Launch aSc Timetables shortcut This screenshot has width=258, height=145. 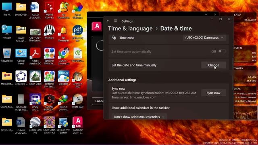[x=64, y=33]
